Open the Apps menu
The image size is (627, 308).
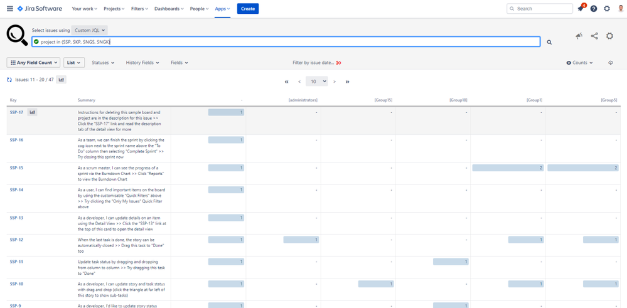click(222, 8)
